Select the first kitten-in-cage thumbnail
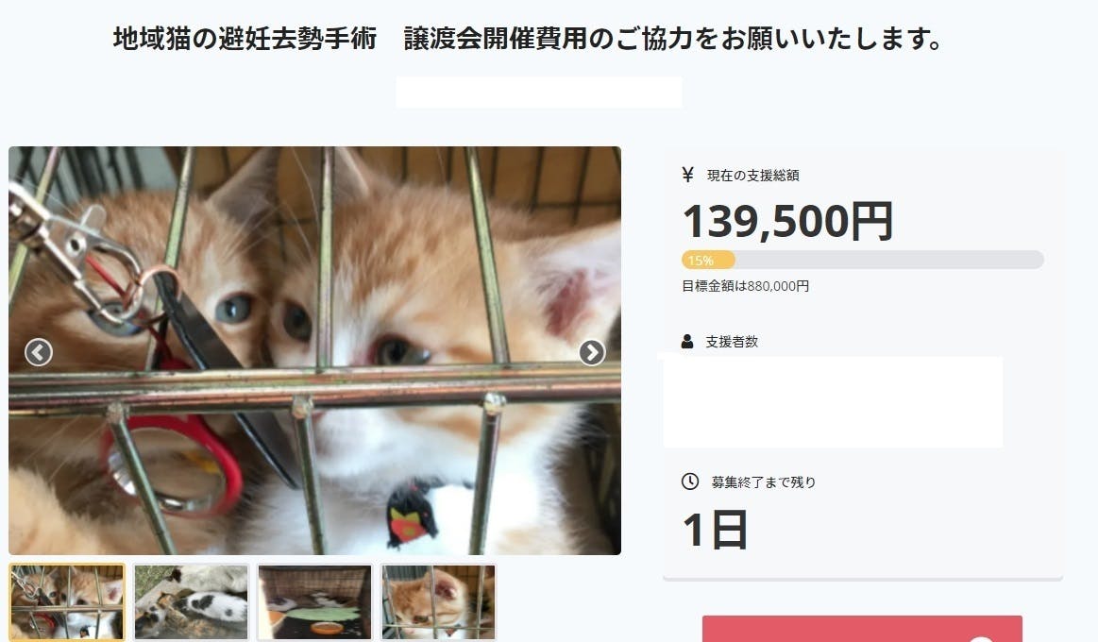The height and width of the screenshot is (642, 1098). pyautogui.click(x=67, y=602)
